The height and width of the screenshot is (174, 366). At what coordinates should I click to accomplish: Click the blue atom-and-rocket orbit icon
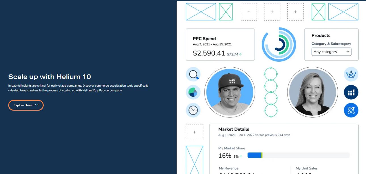pyautogui.click(x=351, y=110)
